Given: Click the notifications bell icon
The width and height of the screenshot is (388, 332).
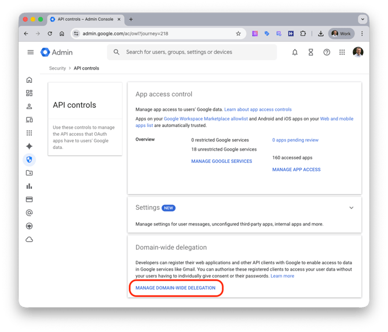Looking at the screenshot, I should coord(295,52).
